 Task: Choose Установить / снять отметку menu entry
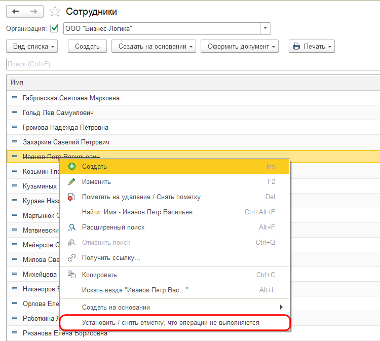pyautogui.click(x=175, y=323)
